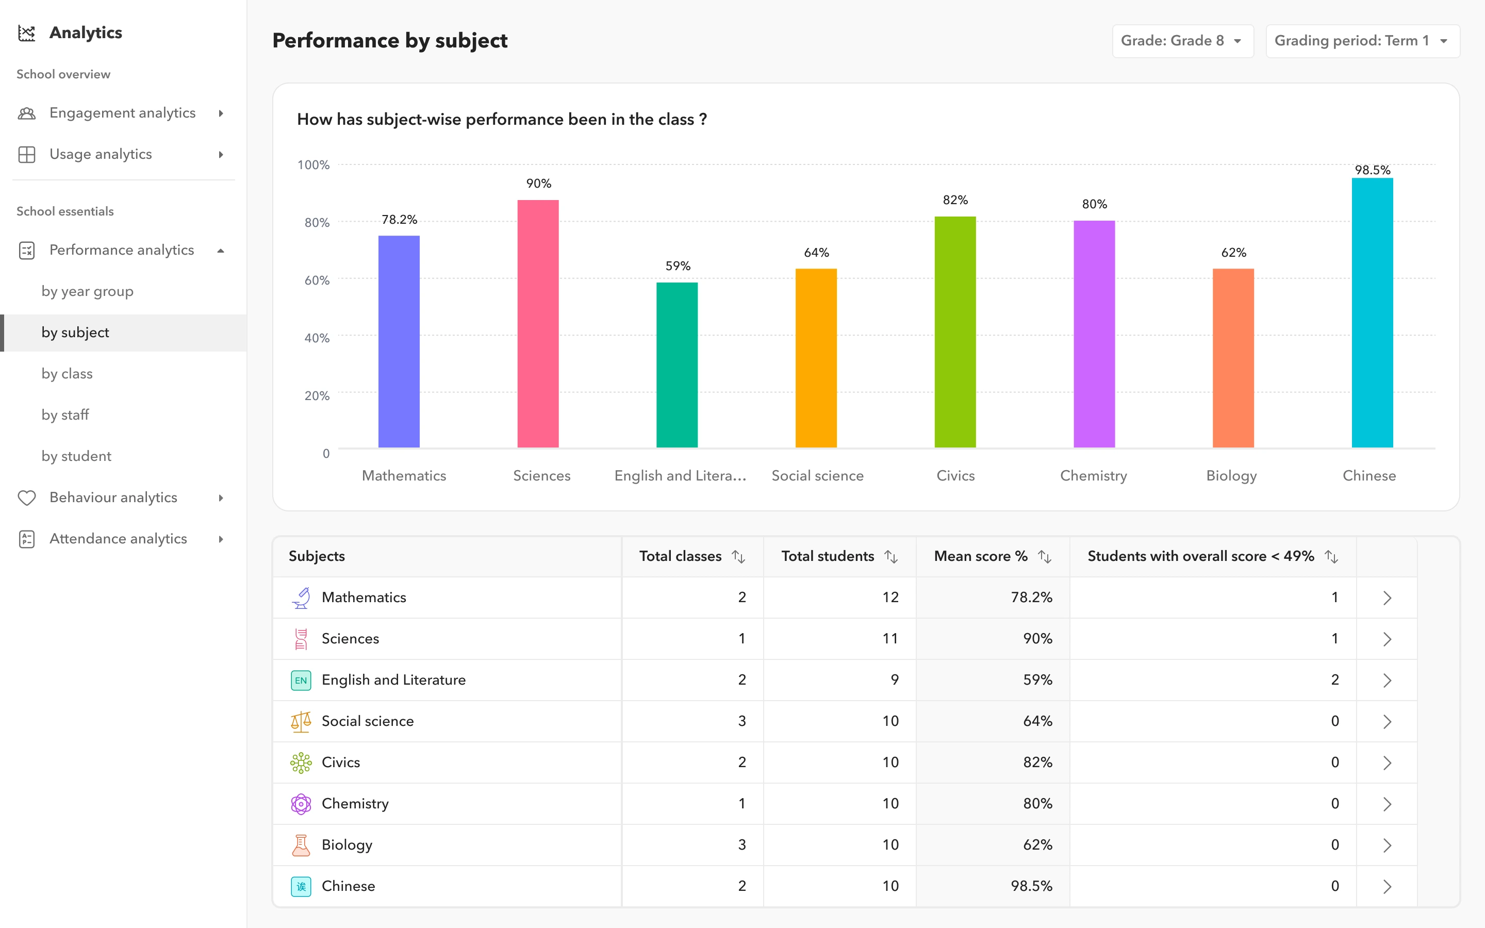The height and width of the screenshot is (928, 1485).
Task: Select the Engagement analytics people icon
Action: (x=27, y=113)
